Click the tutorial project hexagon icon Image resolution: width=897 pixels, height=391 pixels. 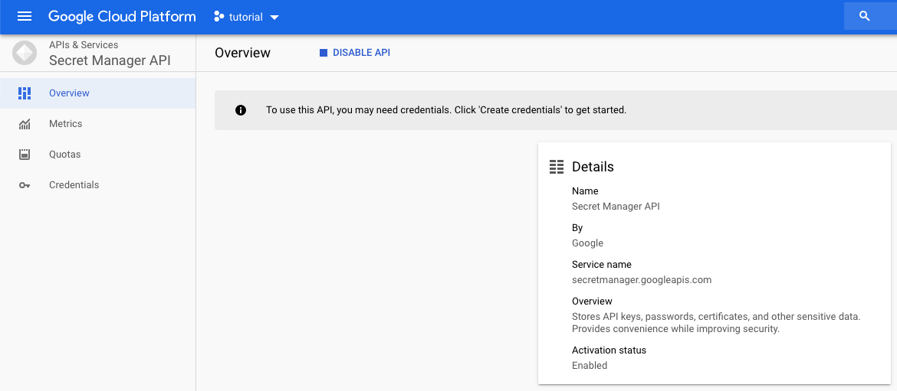tap(219, 17)
